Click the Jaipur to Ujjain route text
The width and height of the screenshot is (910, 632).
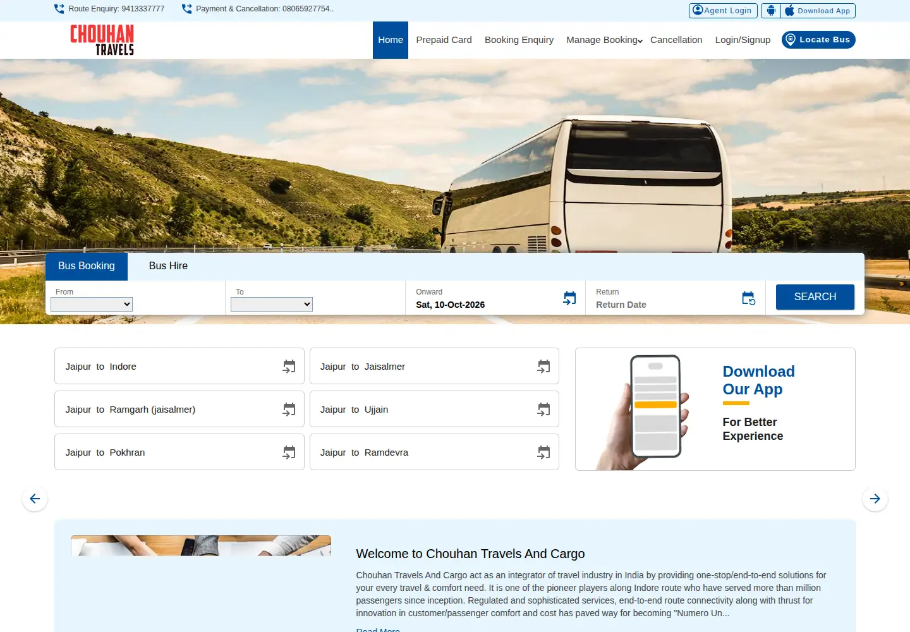coord(354,410)
